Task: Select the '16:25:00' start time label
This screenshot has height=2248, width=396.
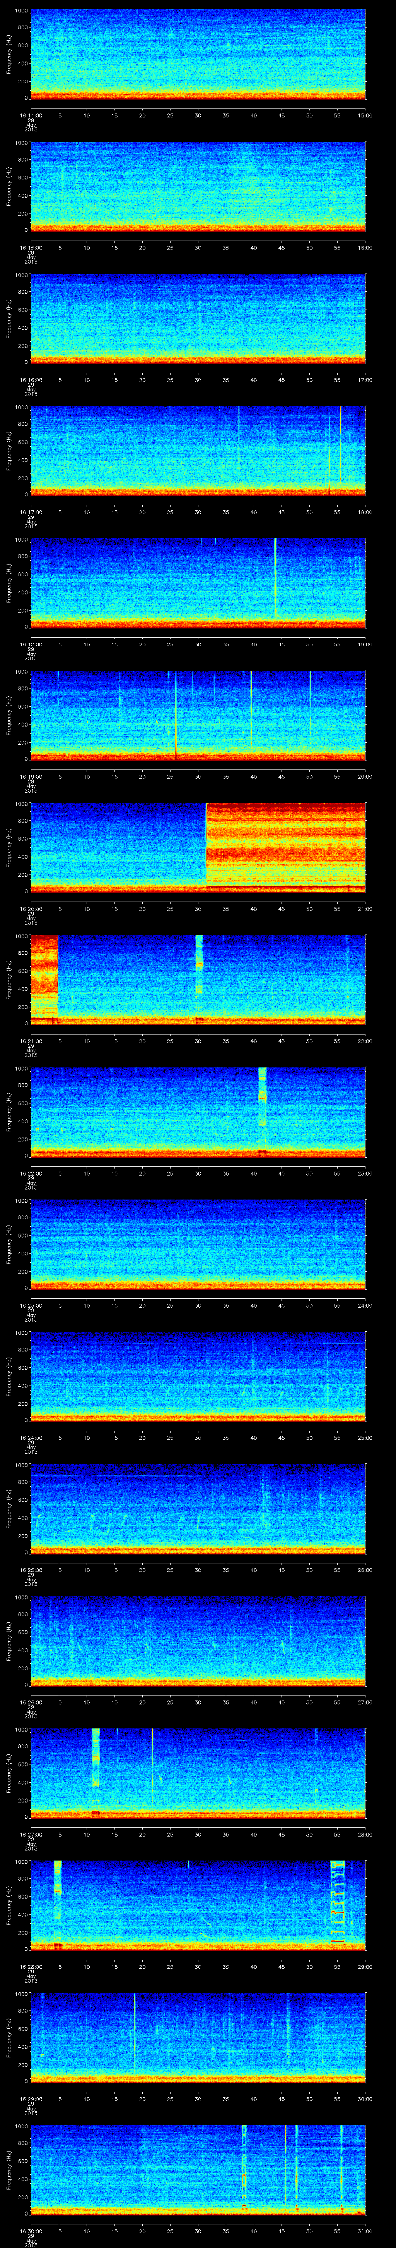Action: (31, 1570)
